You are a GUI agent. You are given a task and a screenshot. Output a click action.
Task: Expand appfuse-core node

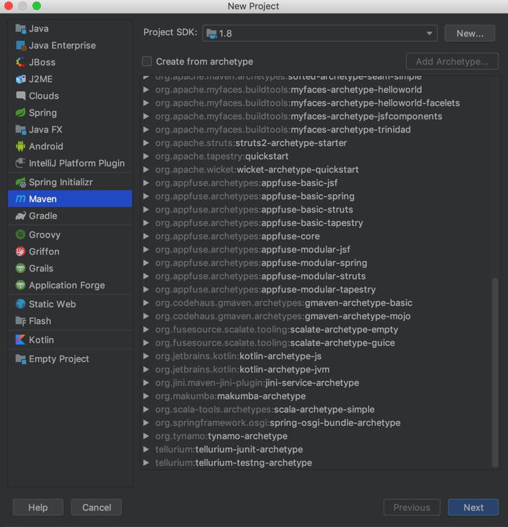tap(146, 236)
